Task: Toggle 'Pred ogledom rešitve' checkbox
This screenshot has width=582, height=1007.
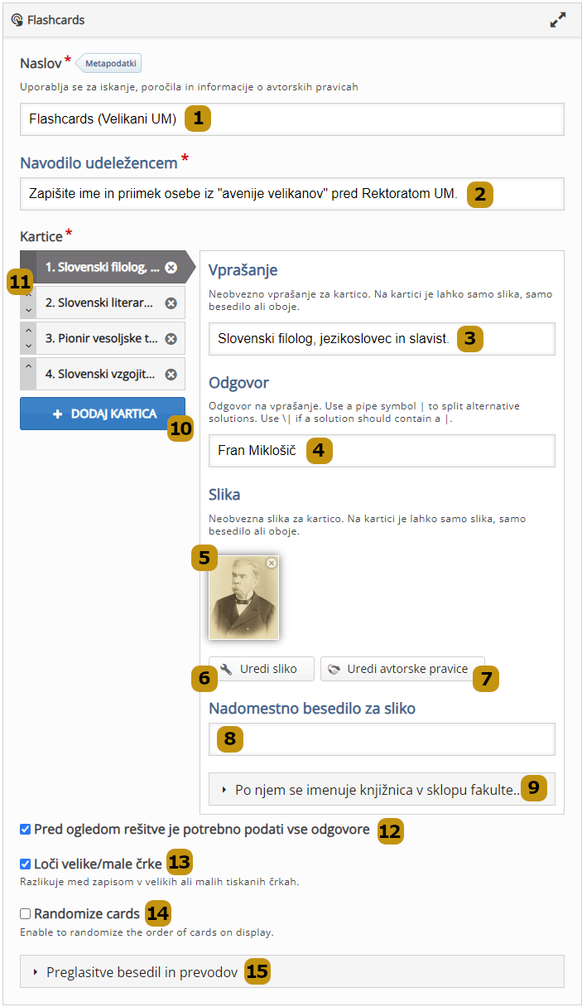Action: (26, 829)
